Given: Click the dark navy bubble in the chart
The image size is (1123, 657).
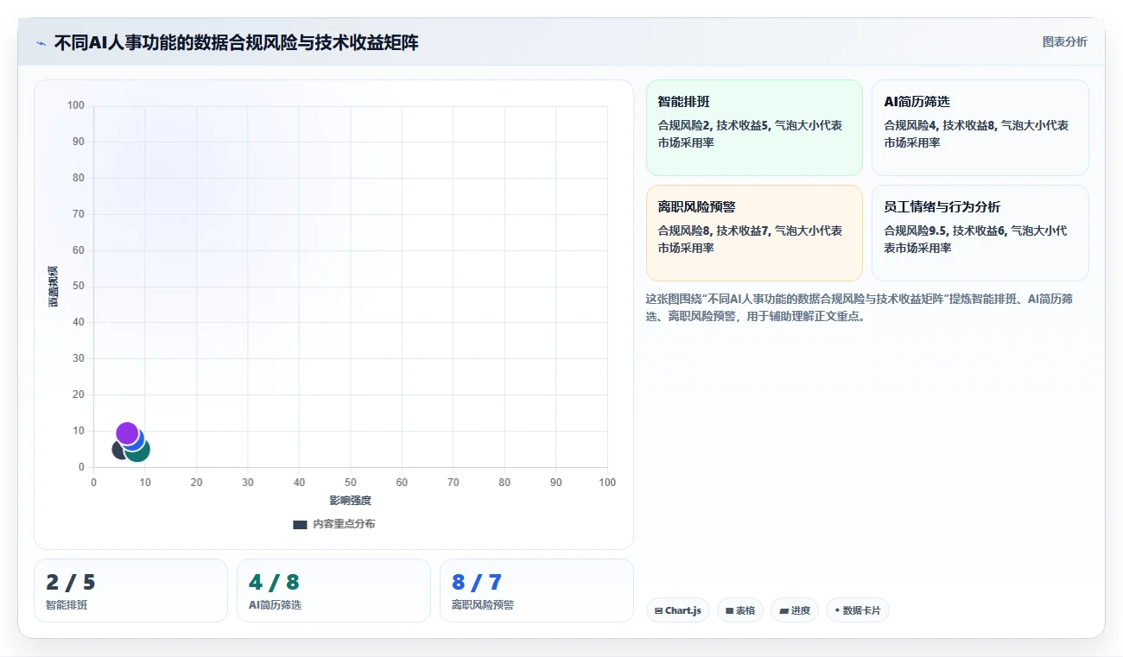Looking at the screenshot, I should 119,450.
